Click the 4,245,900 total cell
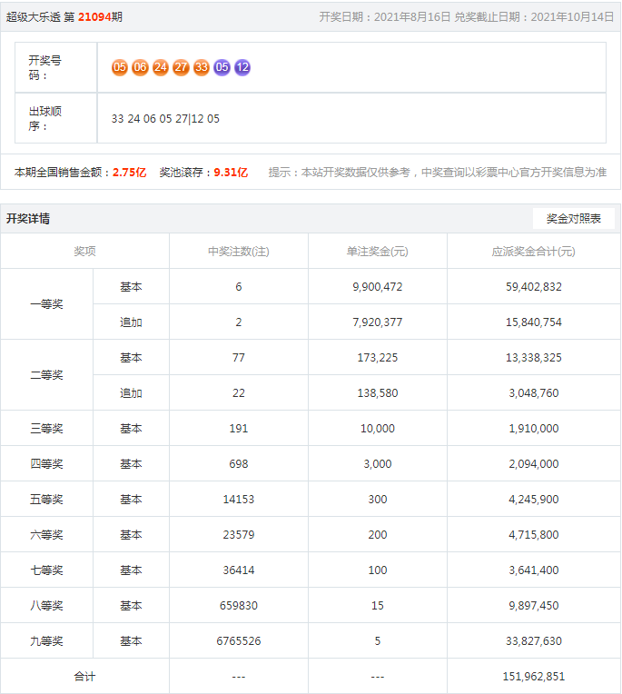The image size is (622, 694). coord(534,500)
